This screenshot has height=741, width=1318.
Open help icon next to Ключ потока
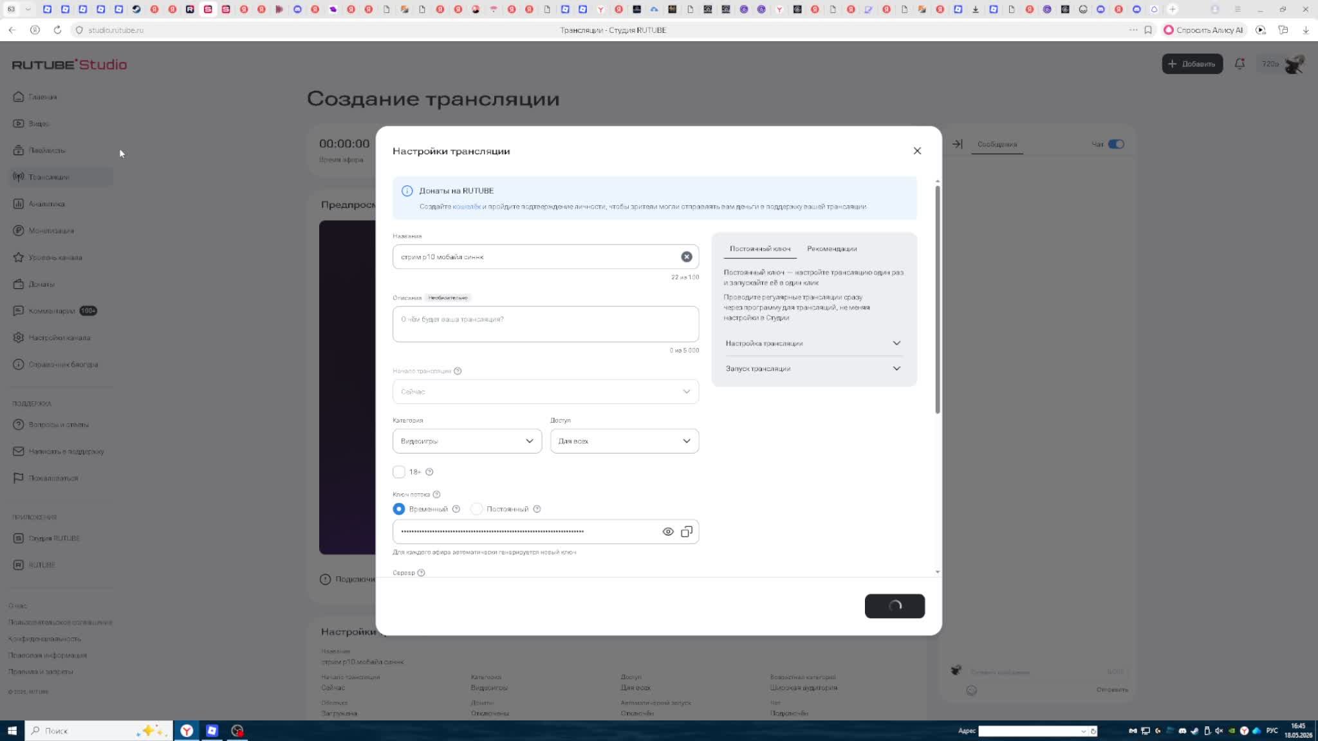[436, 495]
